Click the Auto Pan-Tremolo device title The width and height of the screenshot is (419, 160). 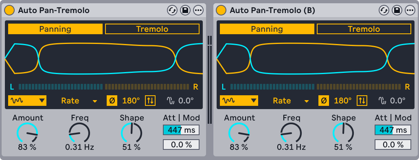click(x=54, y=11)
